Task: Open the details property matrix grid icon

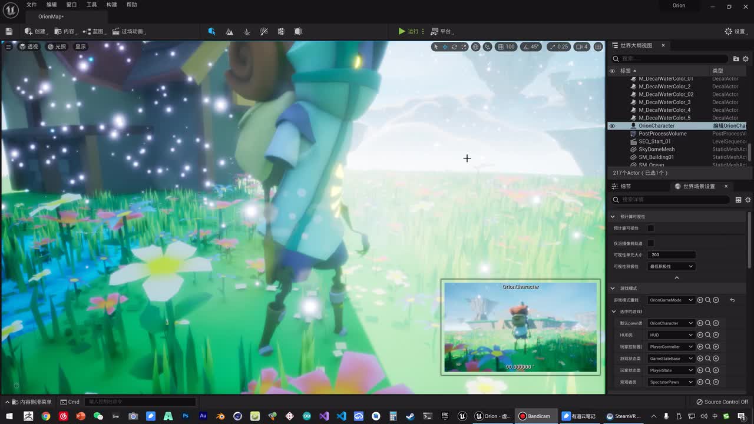Action: (x=738, y=200)
